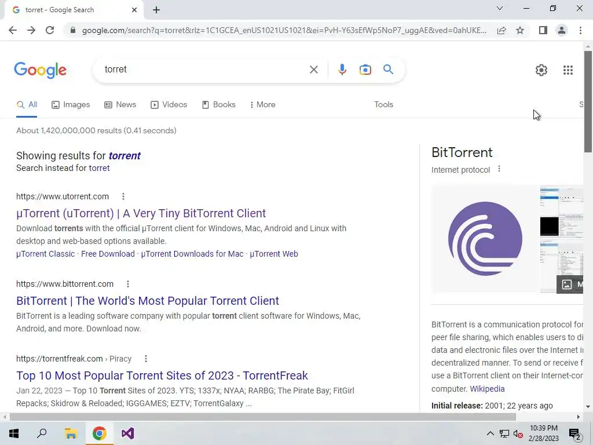Click the horizontal scrollbar thumb
Viewport: 593px width, 445px height.
[262, 417]
